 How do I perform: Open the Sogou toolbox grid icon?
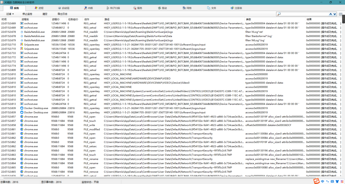coord(341,181)
